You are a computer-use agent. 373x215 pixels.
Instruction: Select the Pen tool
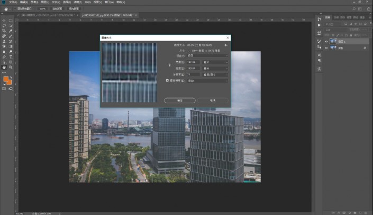(x=4, y=57)
